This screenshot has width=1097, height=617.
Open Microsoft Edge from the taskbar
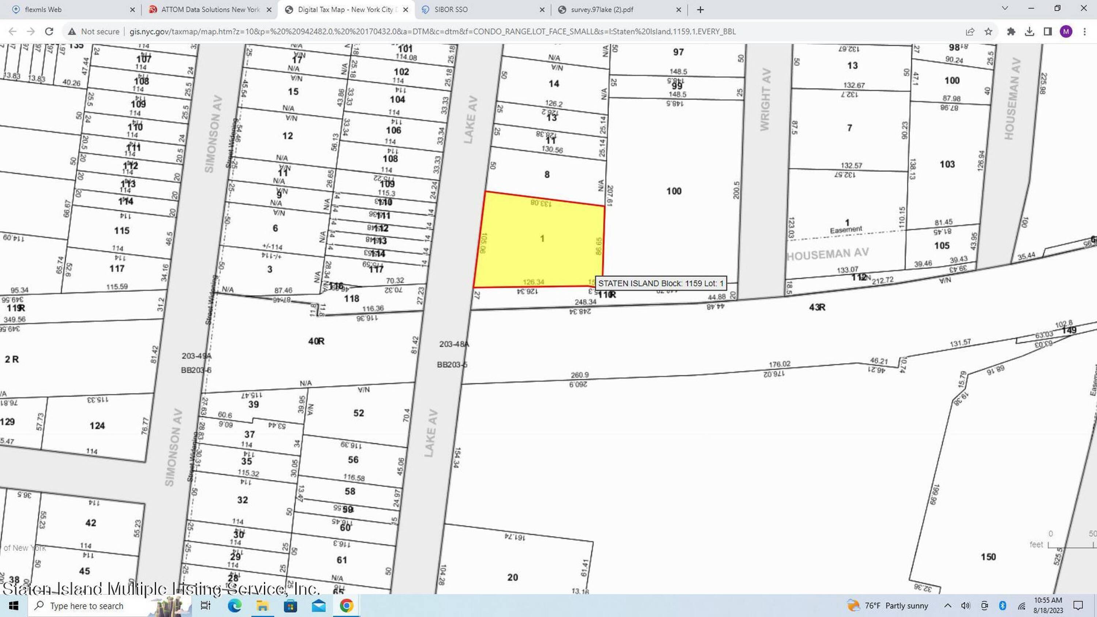pyautogui.click(x=234, y=606)
